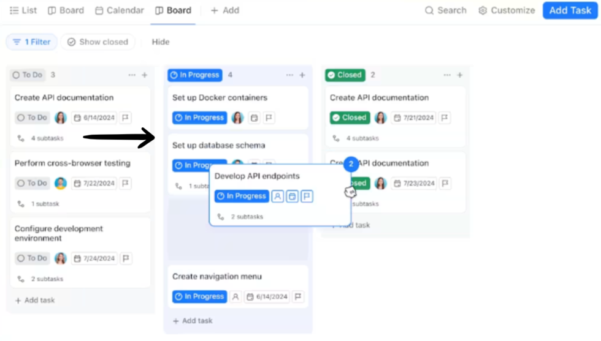Click Add task link in In Progress column
The height and width of the screenshot is (341, 601).
click(x=193, y=321)
